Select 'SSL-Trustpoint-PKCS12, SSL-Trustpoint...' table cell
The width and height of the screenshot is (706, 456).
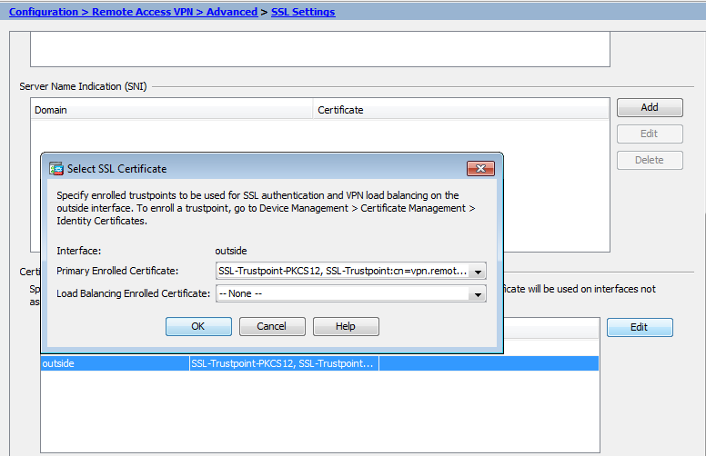coord(284,363)
